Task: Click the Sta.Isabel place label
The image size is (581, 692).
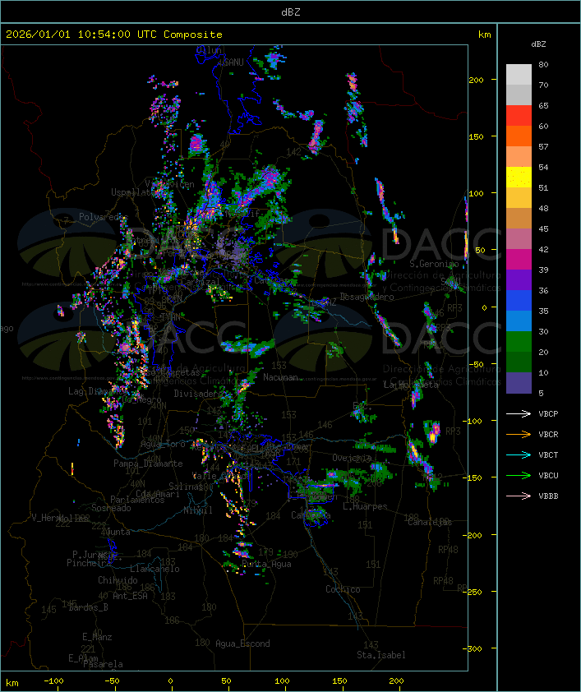Action: [381, 655]
